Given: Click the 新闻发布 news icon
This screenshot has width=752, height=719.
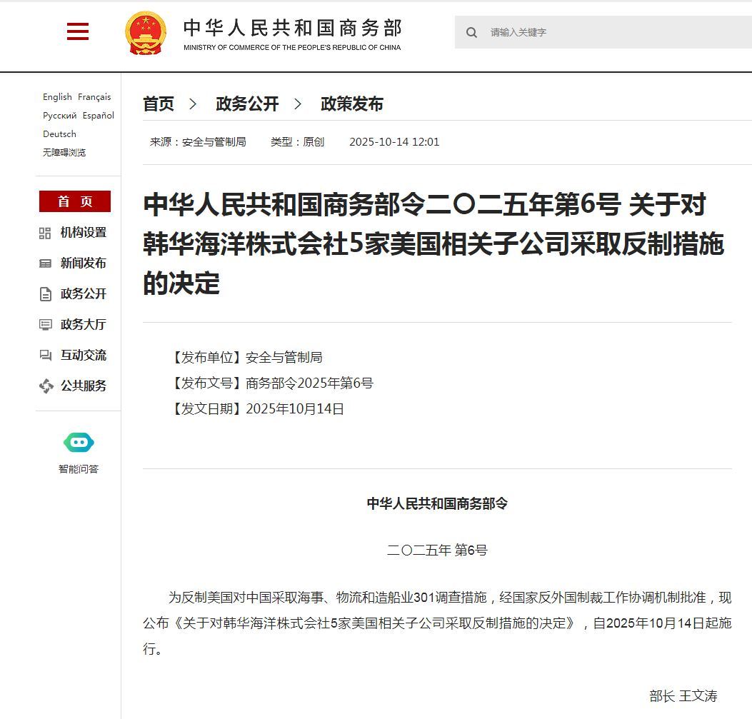Looking at the screenshot, I should pyautogui.click(x=45, y=263).
